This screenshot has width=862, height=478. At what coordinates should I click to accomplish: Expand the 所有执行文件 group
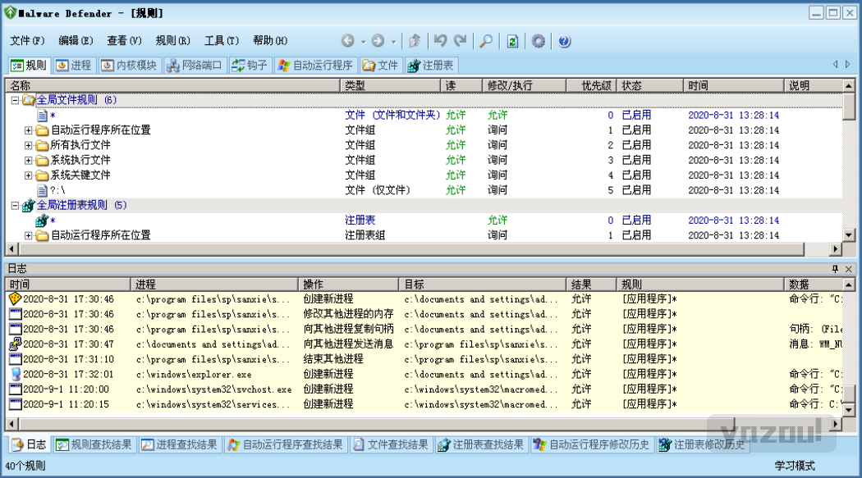(x=28, y=145)
